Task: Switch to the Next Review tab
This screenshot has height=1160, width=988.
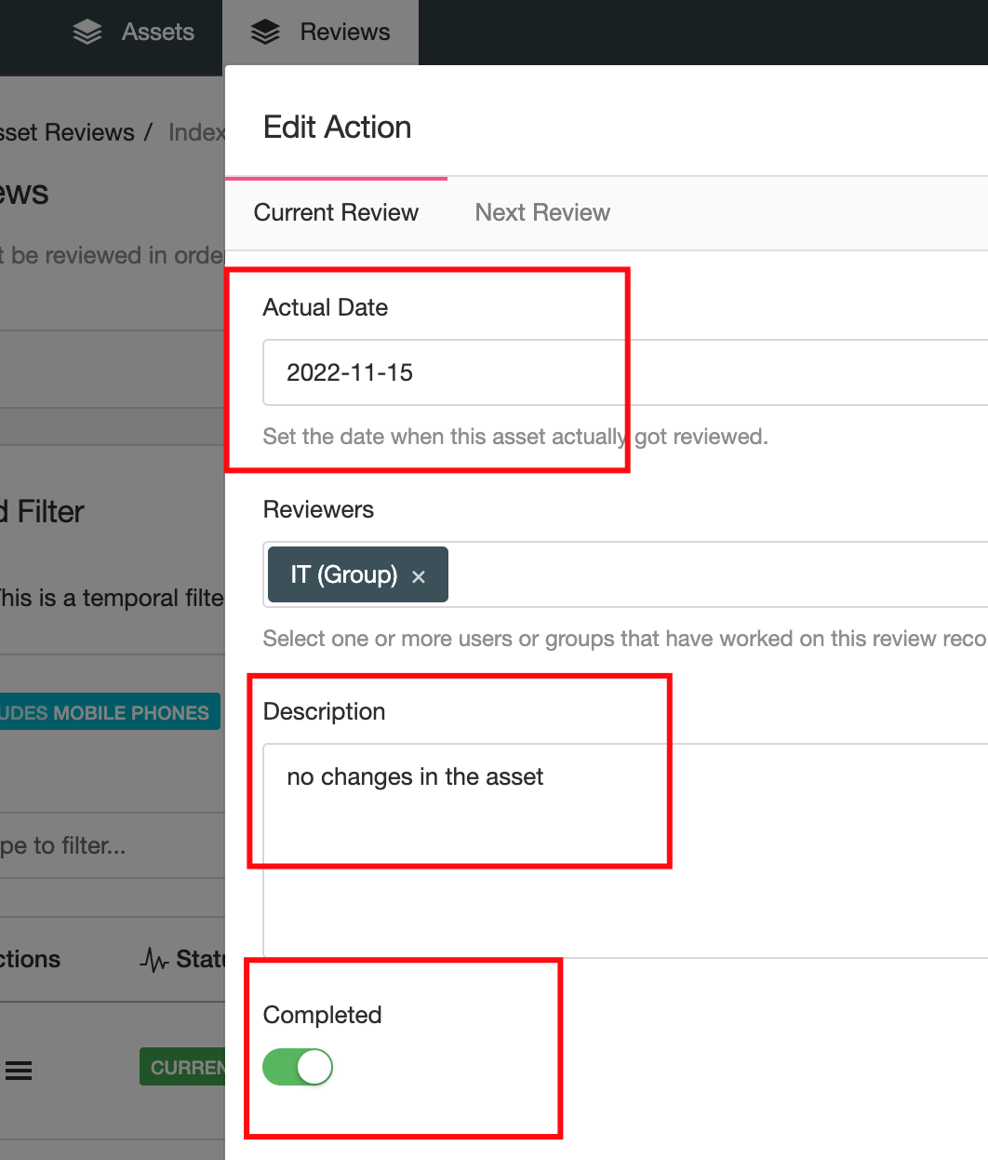Action: 542,212
